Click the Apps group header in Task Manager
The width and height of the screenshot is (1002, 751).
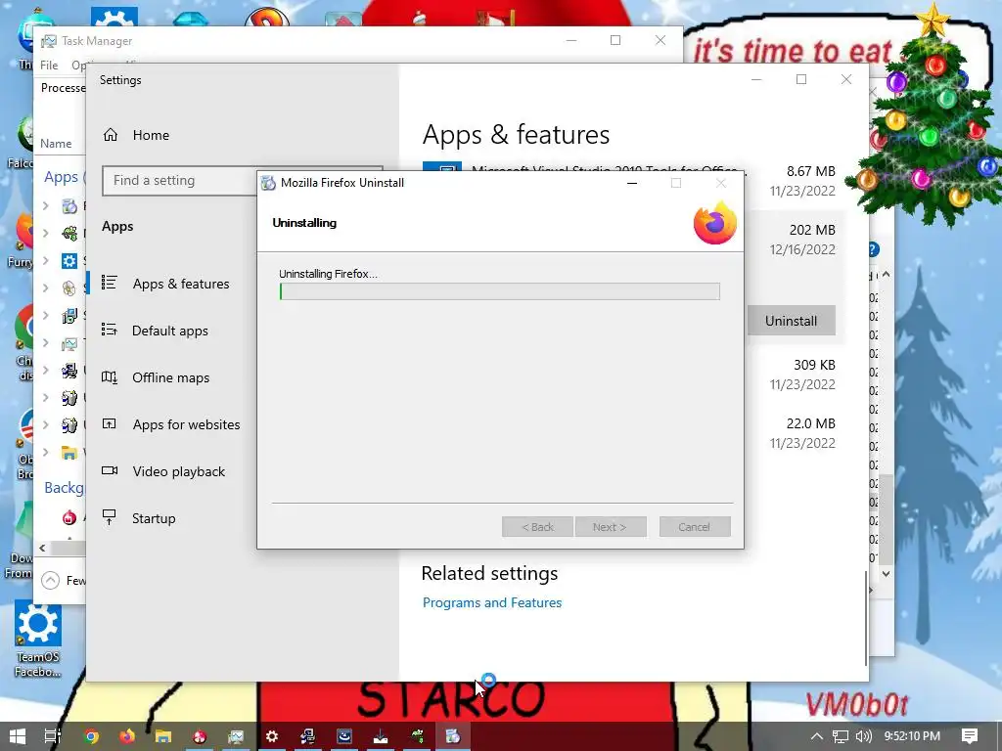tap(62, 177)
